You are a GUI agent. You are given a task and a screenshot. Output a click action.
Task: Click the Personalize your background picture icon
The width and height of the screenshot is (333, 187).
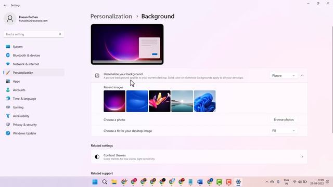(97, 76)
